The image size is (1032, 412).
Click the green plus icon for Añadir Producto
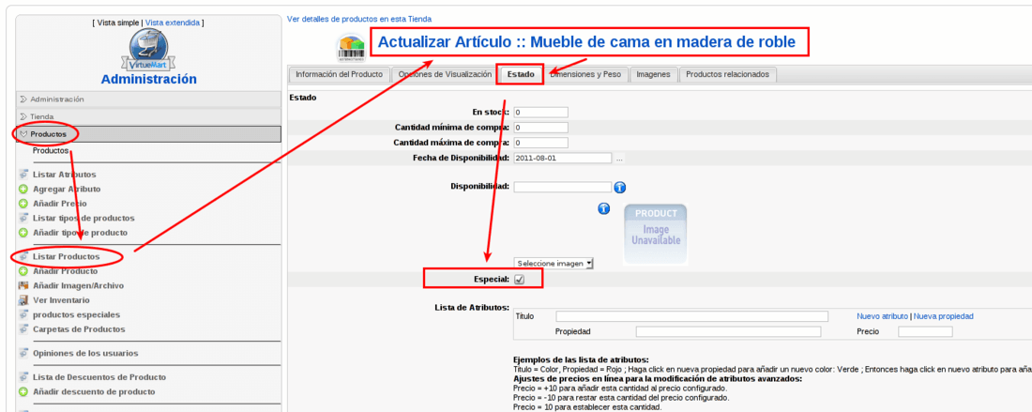point(23,270)
